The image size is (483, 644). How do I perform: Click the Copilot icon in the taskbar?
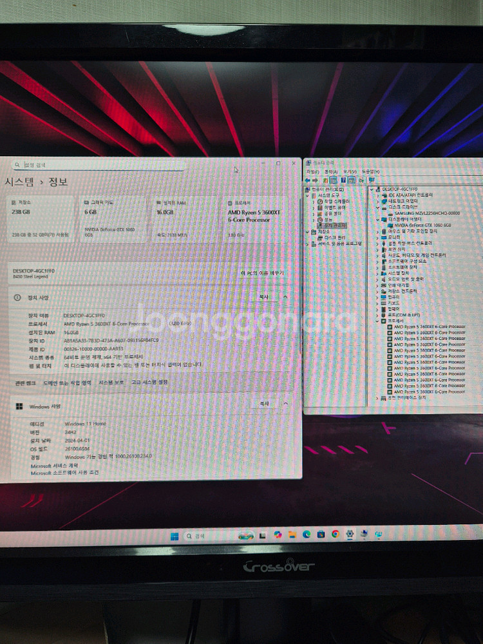[278, 535]
